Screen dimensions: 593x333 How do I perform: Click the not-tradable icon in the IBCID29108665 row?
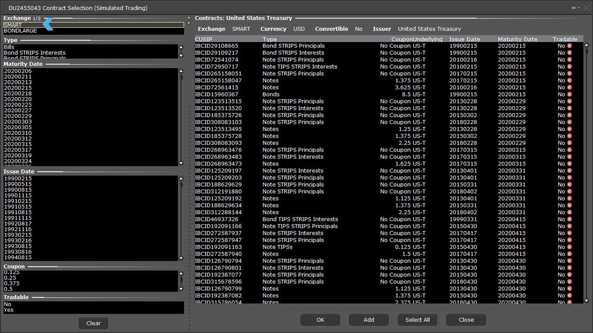(569, 46)
